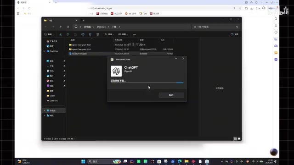Open File Explorer from the taskbar
The width and height of the screenshot is (294, 165).
(x=187, y=161)
